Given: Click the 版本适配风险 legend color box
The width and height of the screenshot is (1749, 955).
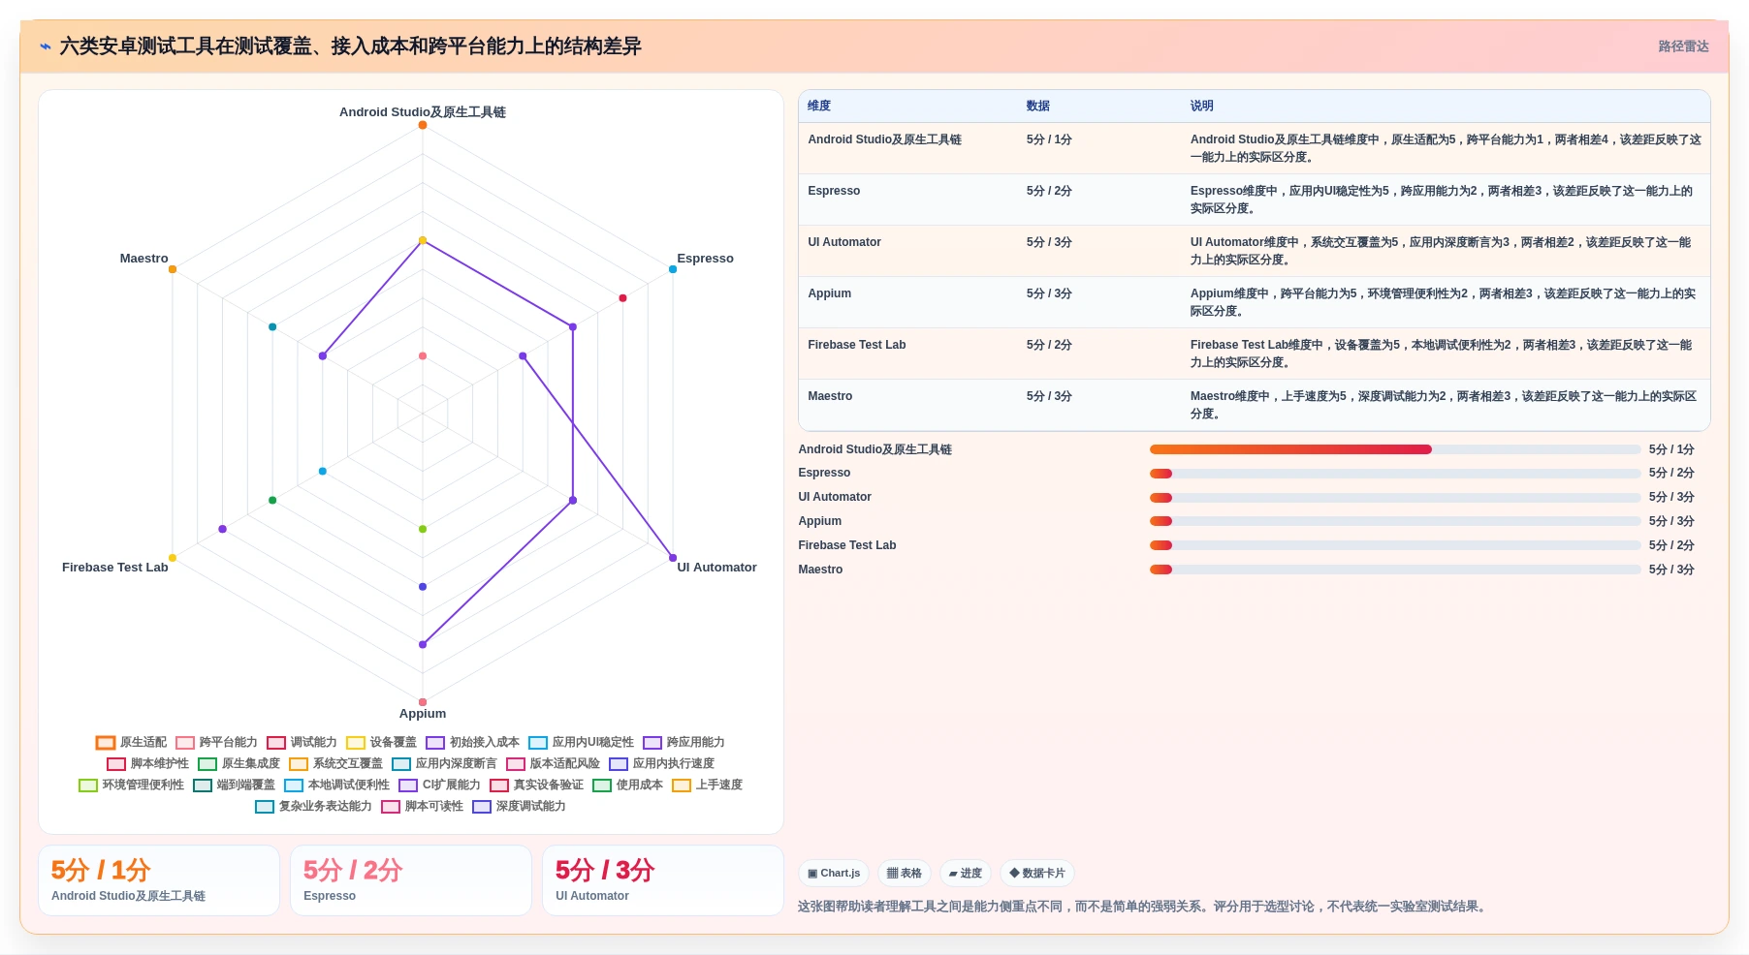Looking at the screenshot, I should click(x=516, y=764).
